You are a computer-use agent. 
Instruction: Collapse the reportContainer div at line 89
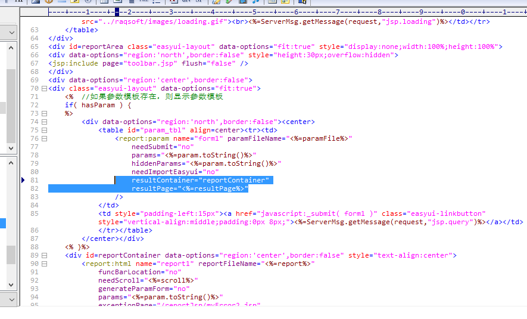tap(44, 255)
